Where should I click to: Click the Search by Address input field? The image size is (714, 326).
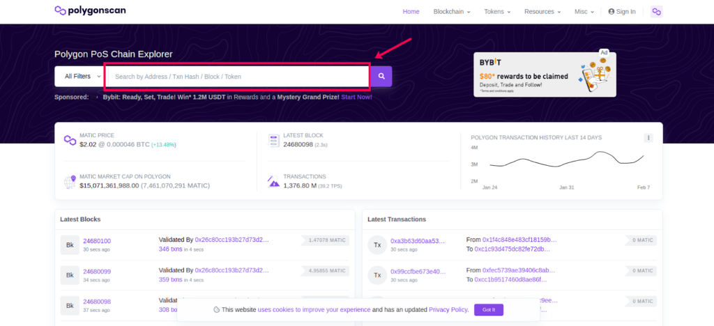tap(238, 77)
